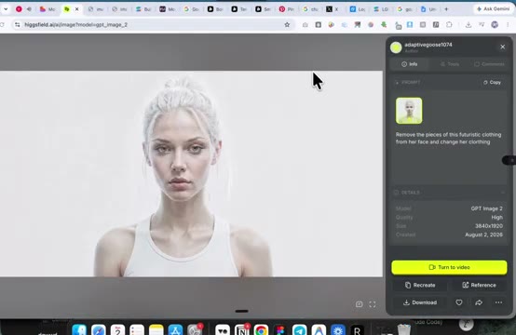Click the bottom drawer handle bar

pos(242,311)
